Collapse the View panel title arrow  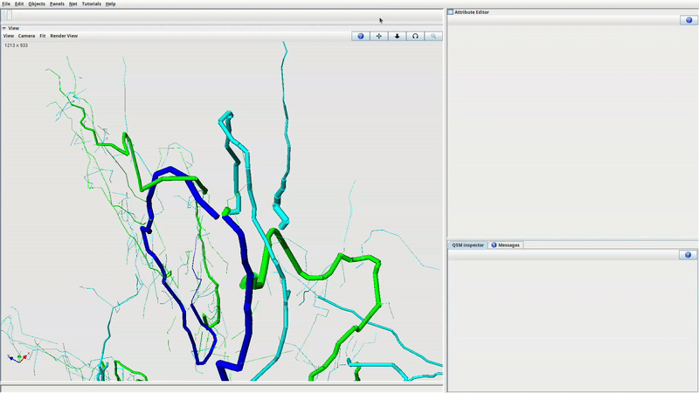point(3,28)
